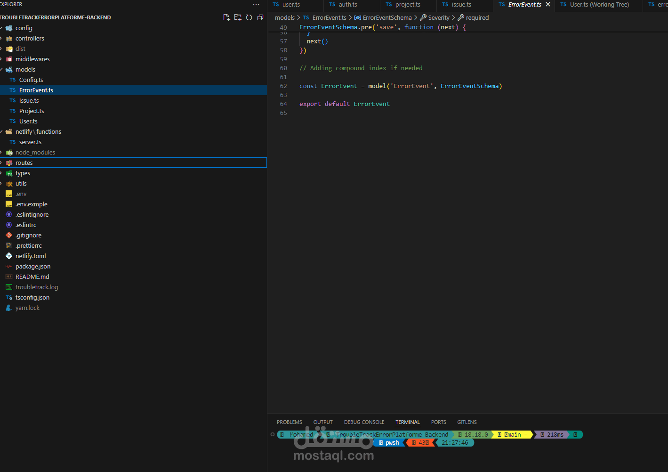Open Issue.ts in the models folder
Image resolution: width=668 pixels, height=472 pixels.
coord(133,100)
